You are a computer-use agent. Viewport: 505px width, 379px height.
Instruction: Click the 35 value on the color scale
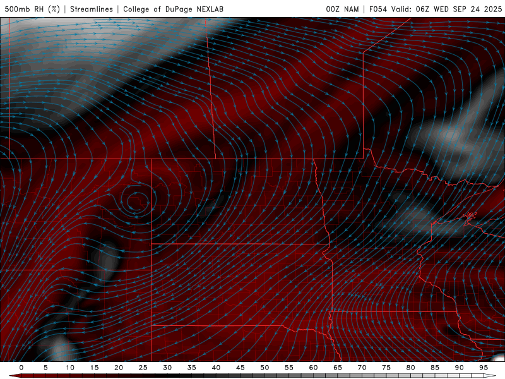click(192, 368)
